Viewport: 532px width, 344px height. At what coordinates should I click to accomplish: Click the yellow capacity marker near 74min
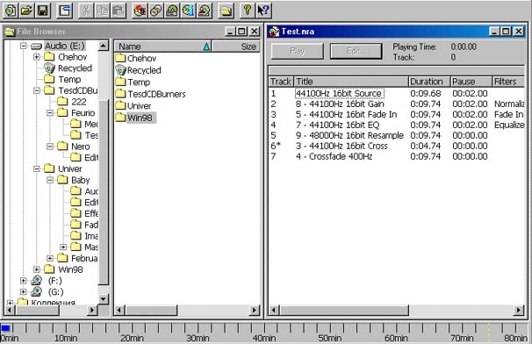[489, 332]
